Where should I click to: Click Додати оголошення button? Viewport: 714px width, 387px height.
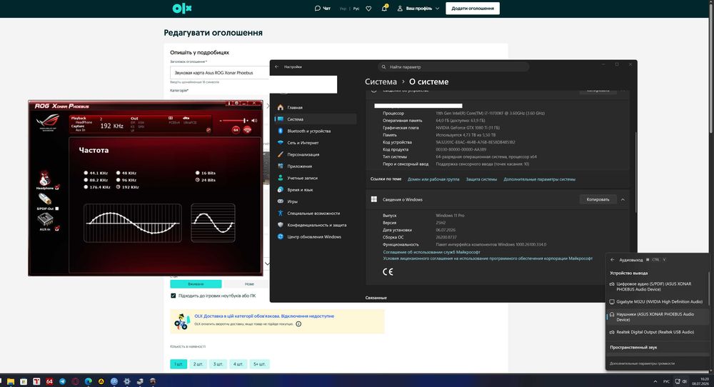[x=472, y=8]
